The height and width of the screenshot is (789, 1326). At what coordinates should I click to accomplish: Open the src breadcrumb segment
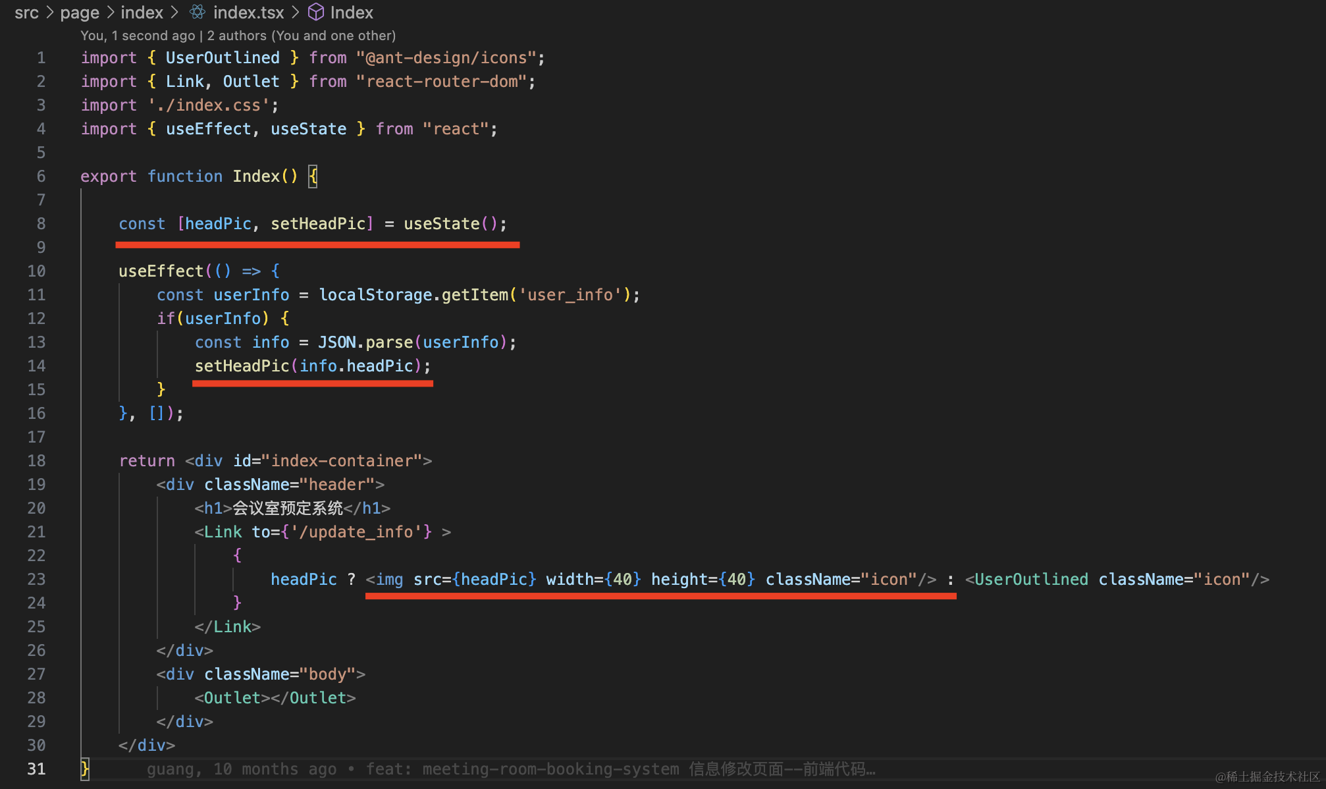point(26,13)
